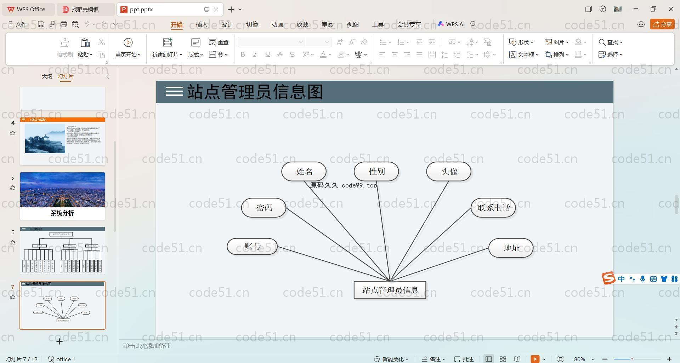Toggle center text alignment
Viewport: 680px width, 363px height.
point(395,54)
